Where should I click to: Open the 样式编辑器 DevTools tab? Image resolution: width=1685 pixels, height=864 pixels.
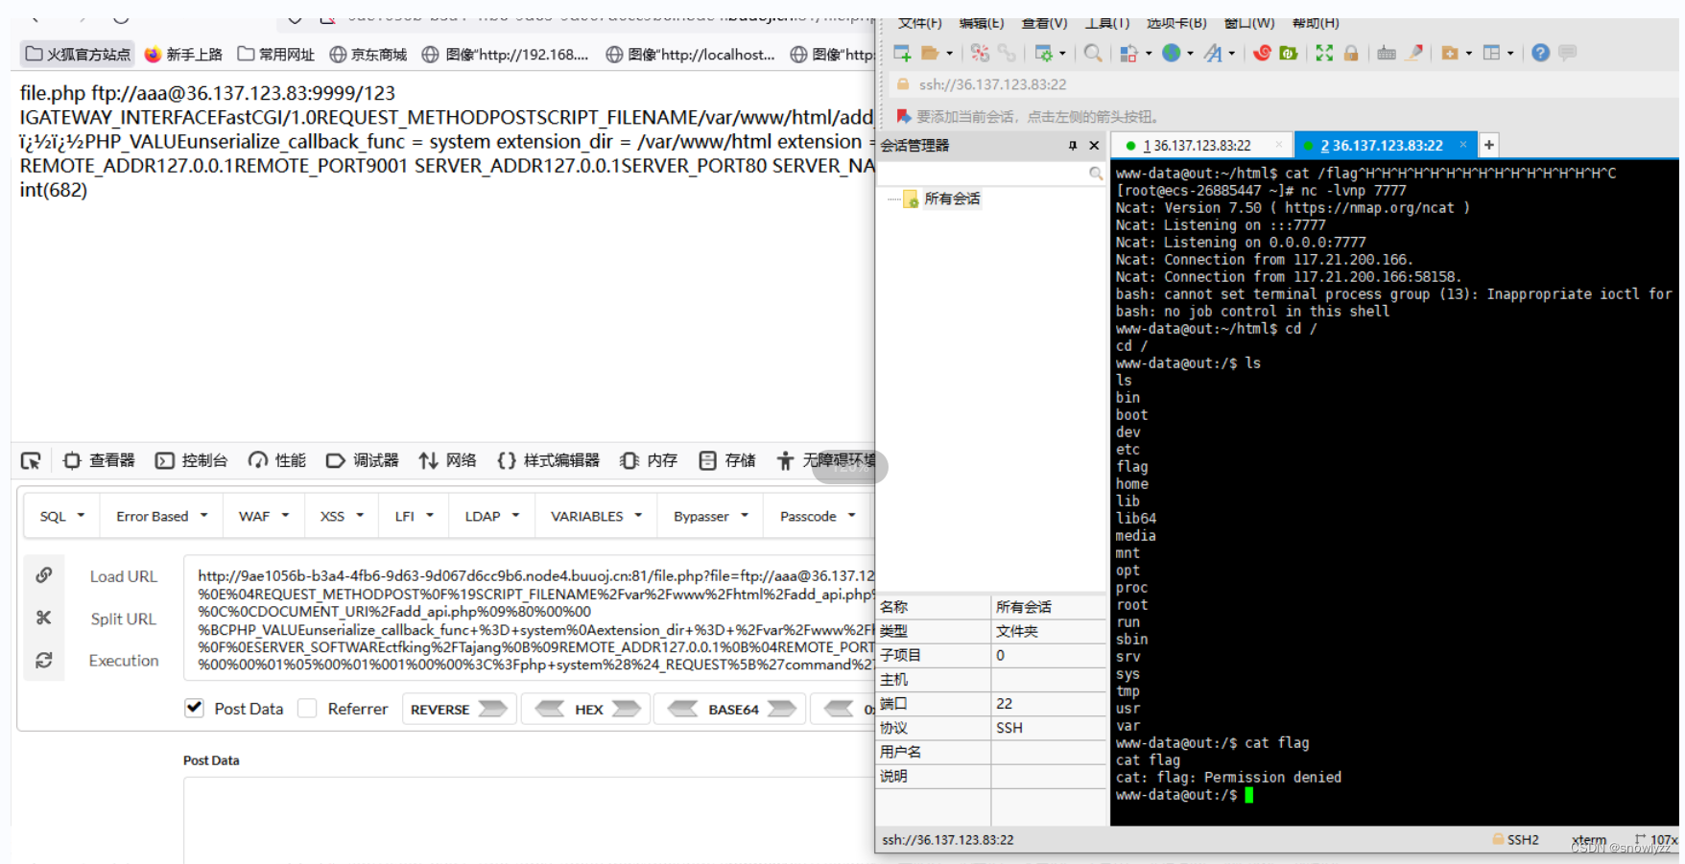click(548, 460)
